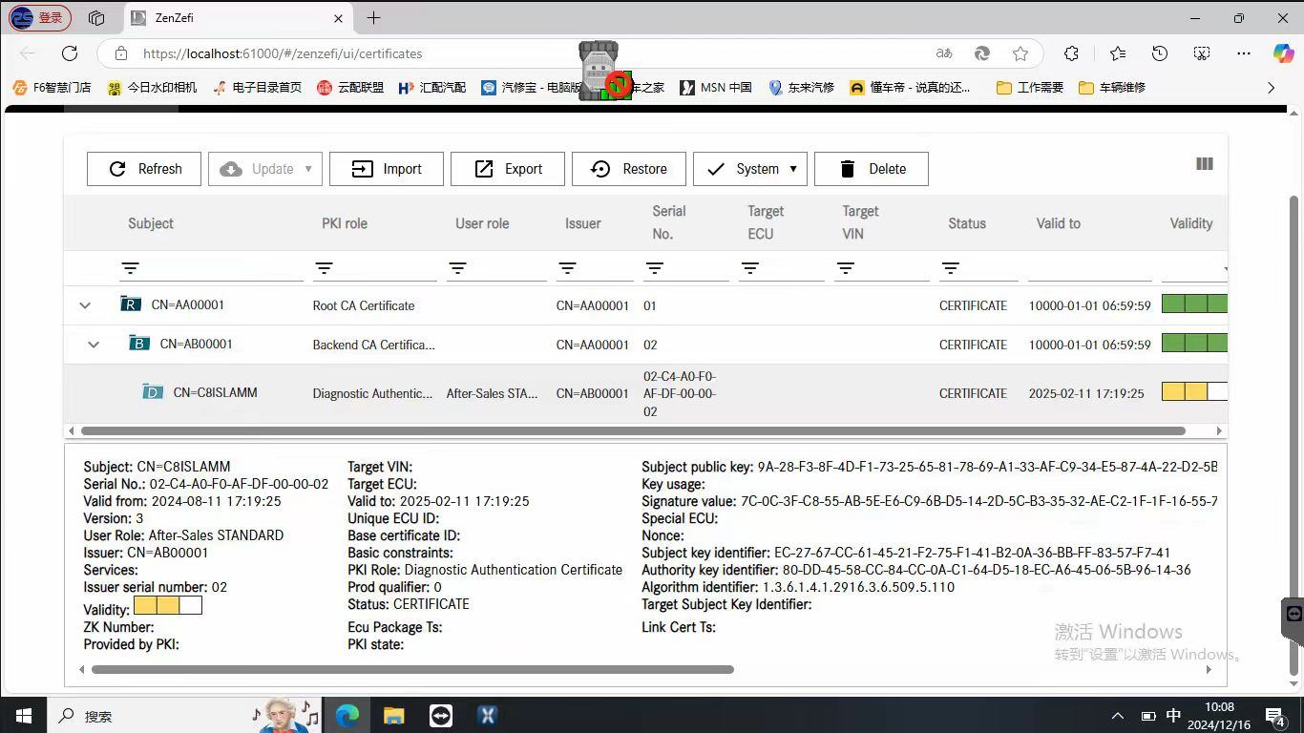Open Status column filter icon

pyautogui.click(x=950, y=268)
